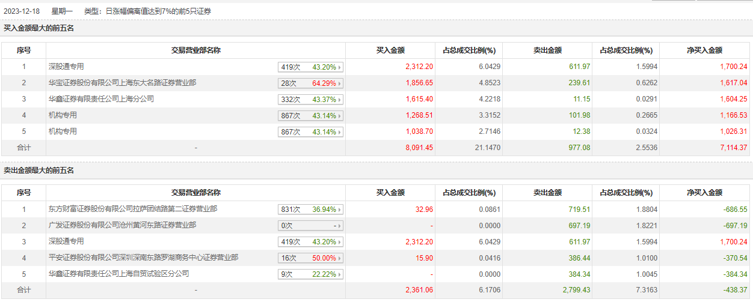Expand the 9次 22.22% dropdown

pyautogui.click(x=310, y=274)
